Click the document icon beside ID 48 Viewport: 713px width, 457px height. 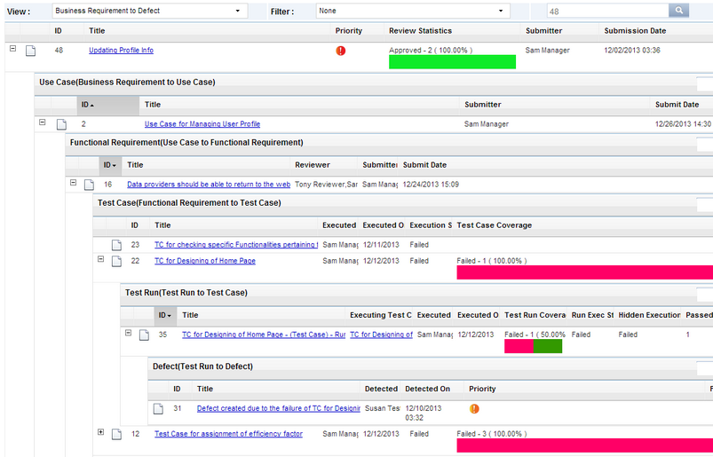pos(30,51)
